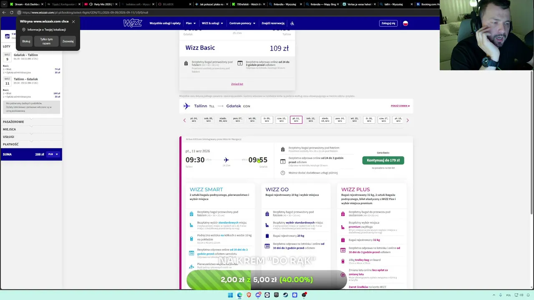Close the location permission popup

click(x=73, y=21)
